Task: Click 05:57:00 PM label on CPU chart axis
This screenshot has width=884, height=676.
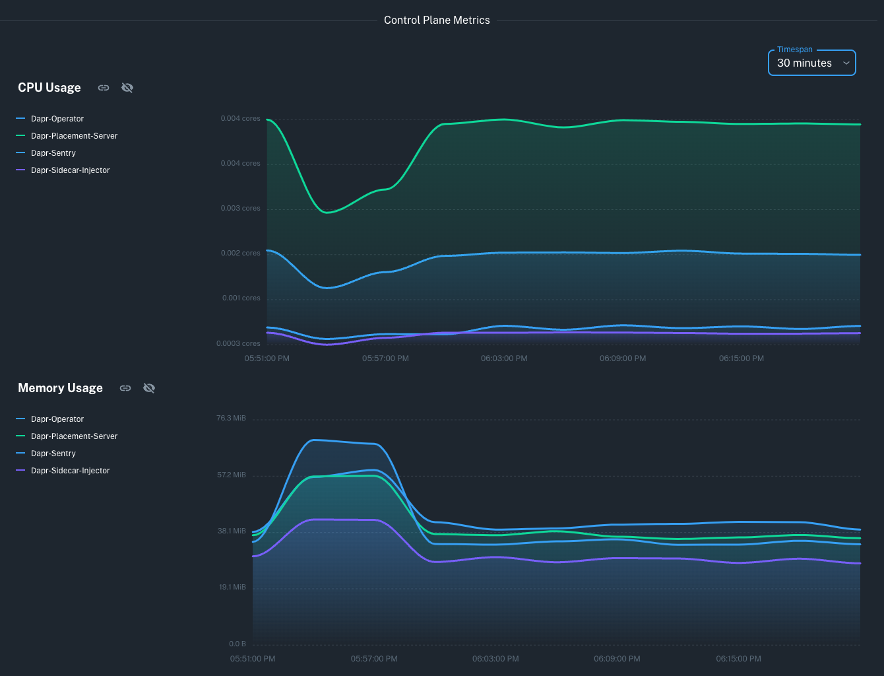Action: tap(385, 358)
